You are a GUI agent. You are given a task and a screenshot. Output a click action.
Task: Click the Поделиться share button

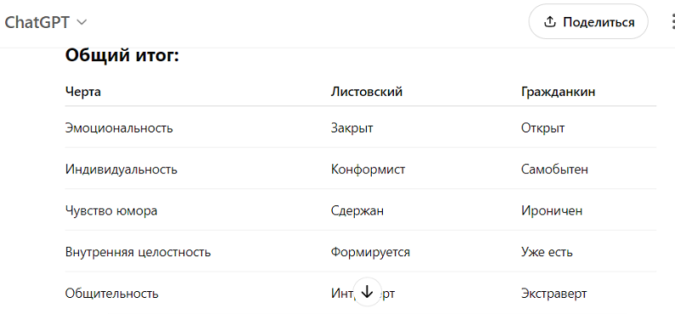588,22
